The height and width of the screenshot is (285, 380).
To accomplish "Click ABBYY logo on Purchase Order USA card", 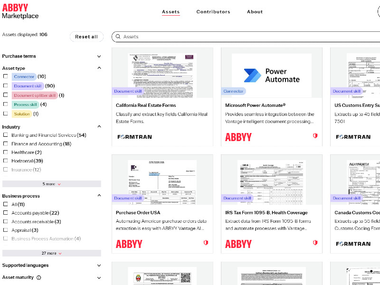I will [x=129, y=244].
